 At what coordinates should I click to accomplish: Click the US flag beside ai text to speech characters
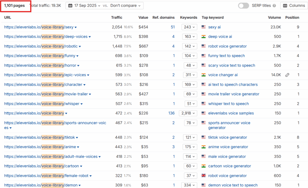point(204,84)
